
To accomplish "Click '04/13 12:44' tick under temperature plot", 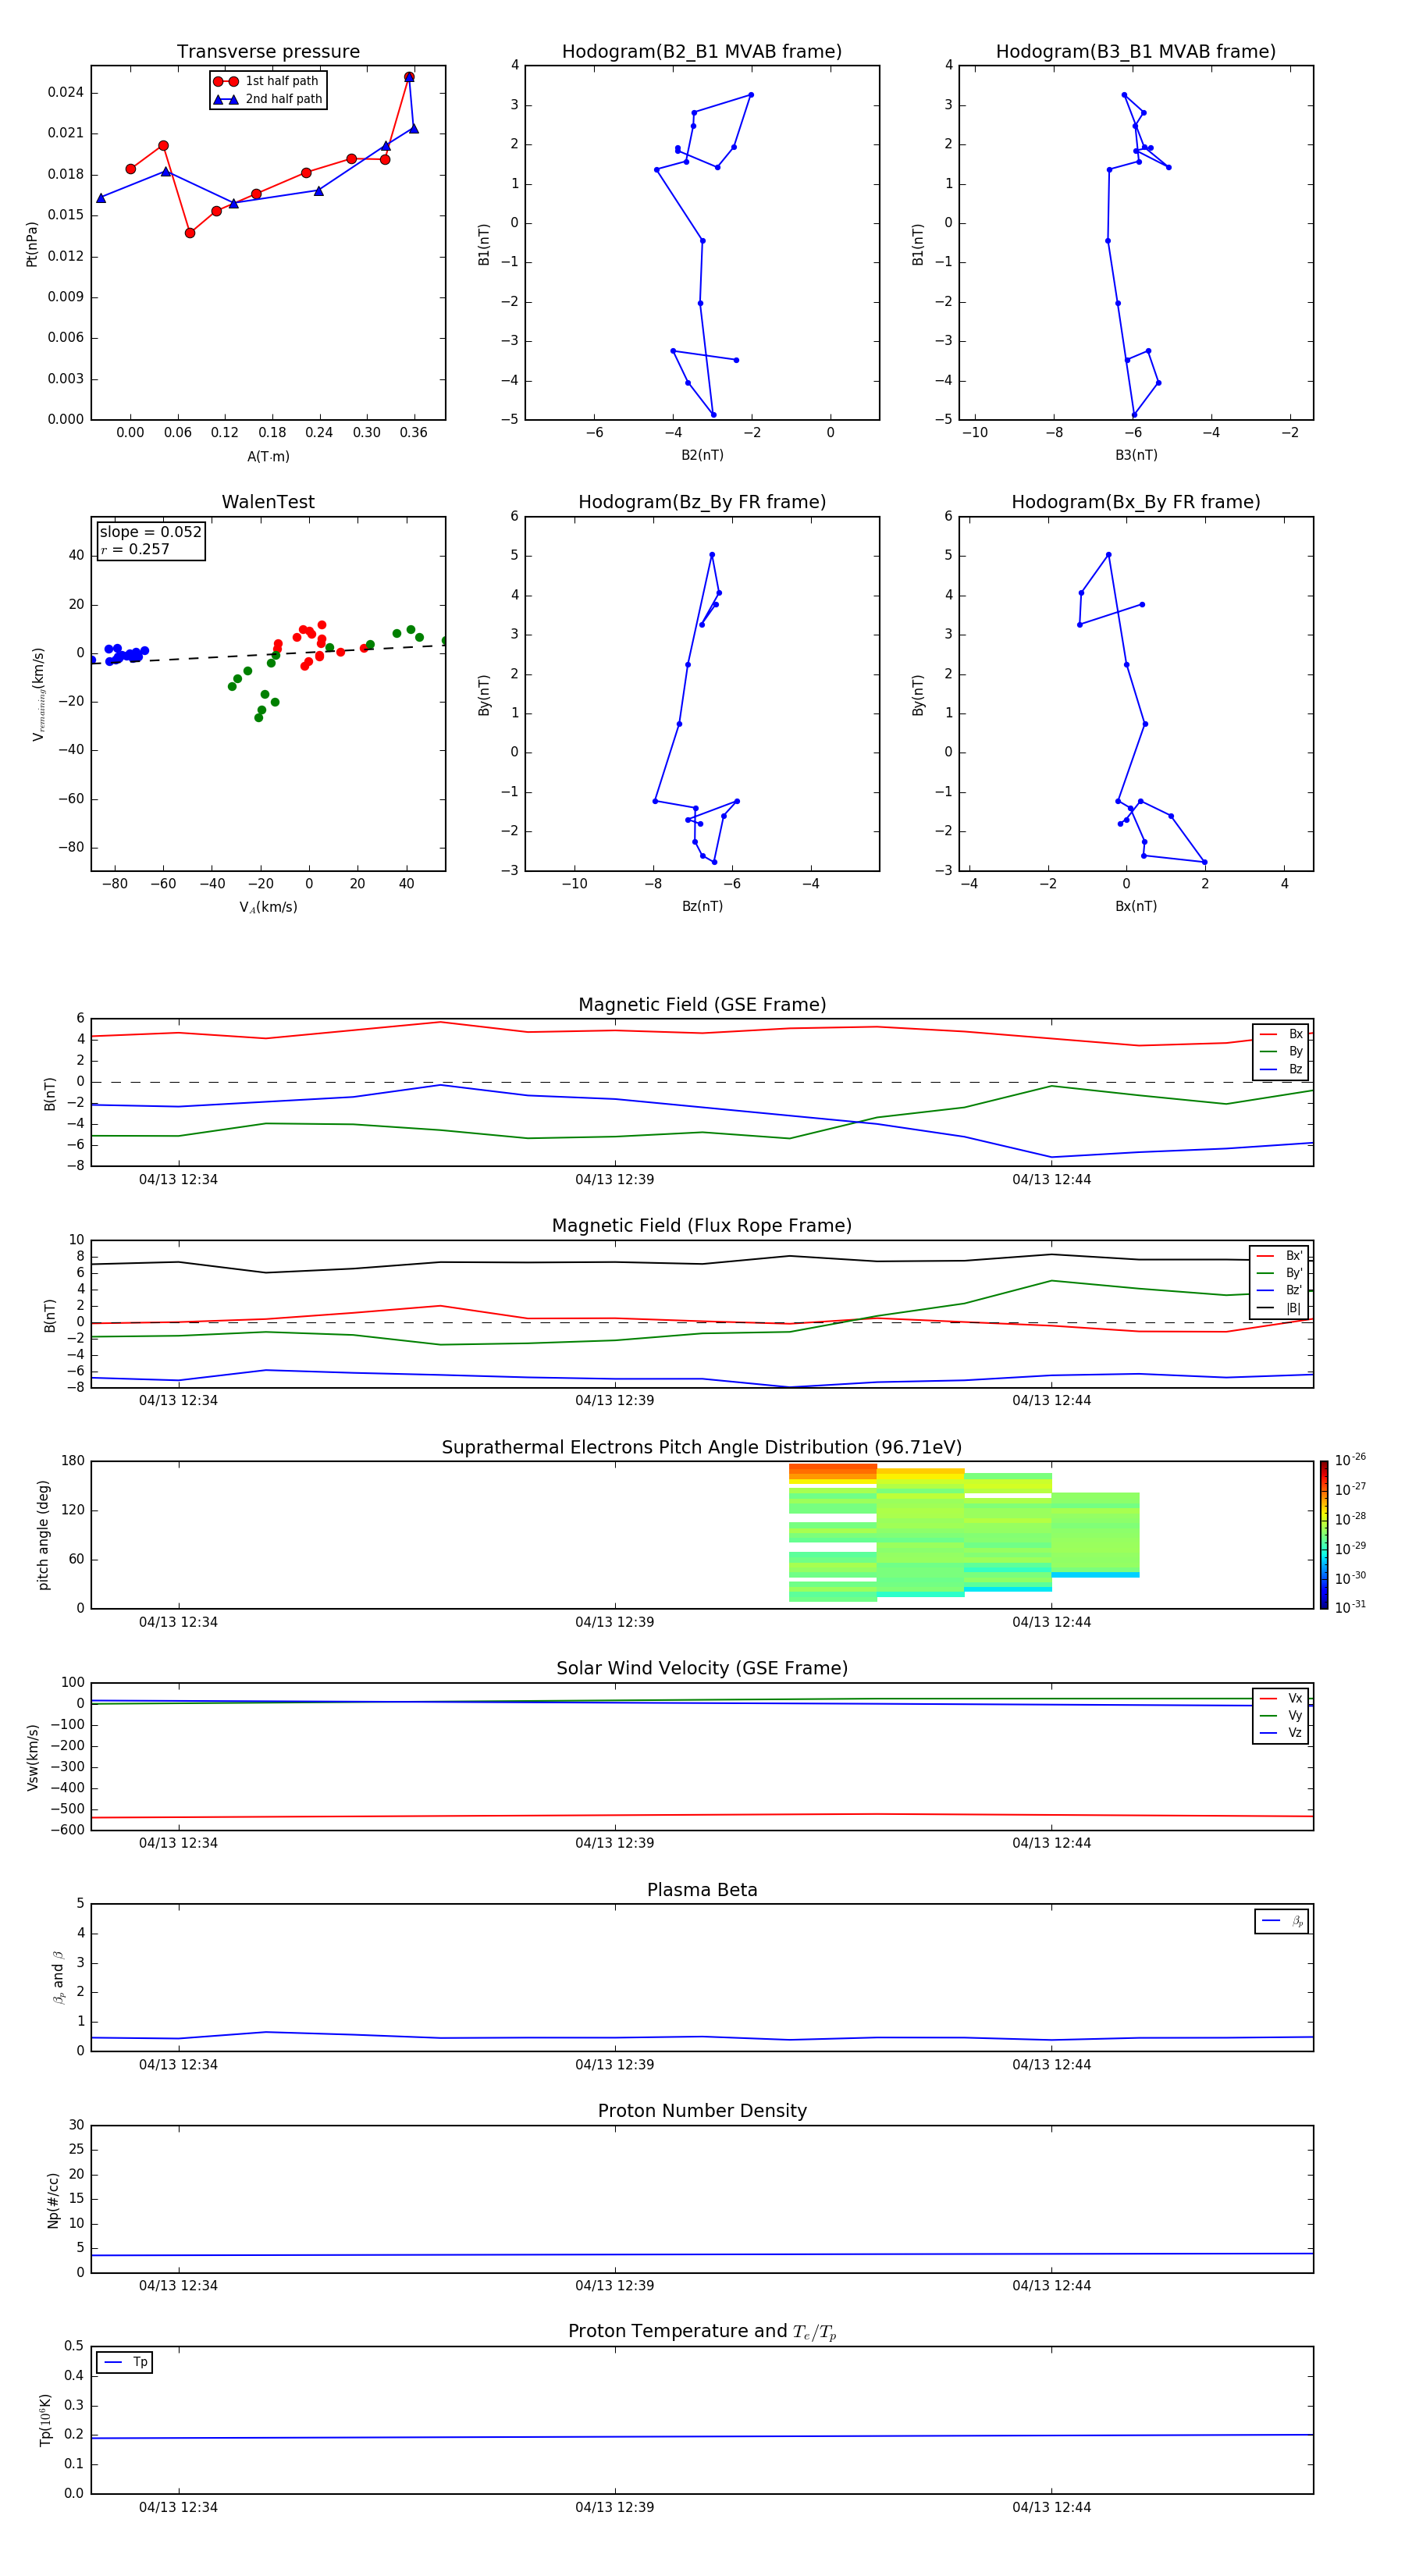I will tap(1051, 2507).
